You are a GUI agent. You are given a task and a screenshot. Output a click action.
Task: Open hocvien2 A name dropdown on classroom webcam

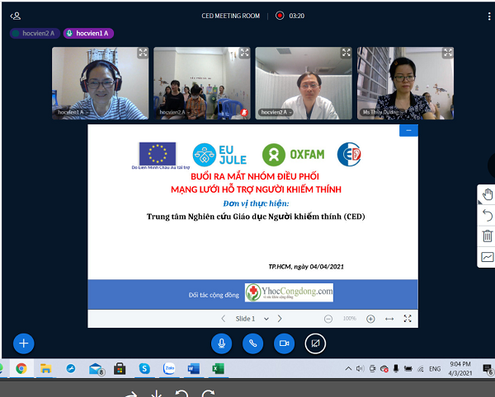point(174,112)
